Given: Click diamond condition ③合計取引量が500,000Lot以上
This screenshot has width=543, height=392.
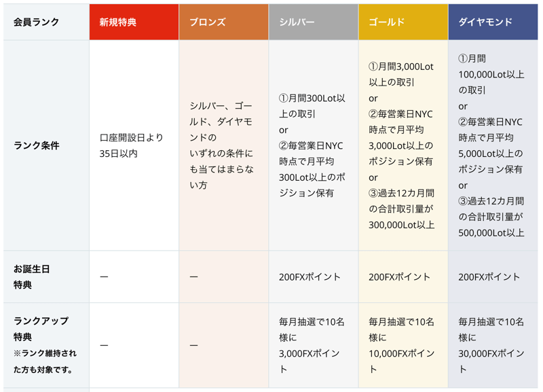Looking at the screenshot, I should (491, 217).
